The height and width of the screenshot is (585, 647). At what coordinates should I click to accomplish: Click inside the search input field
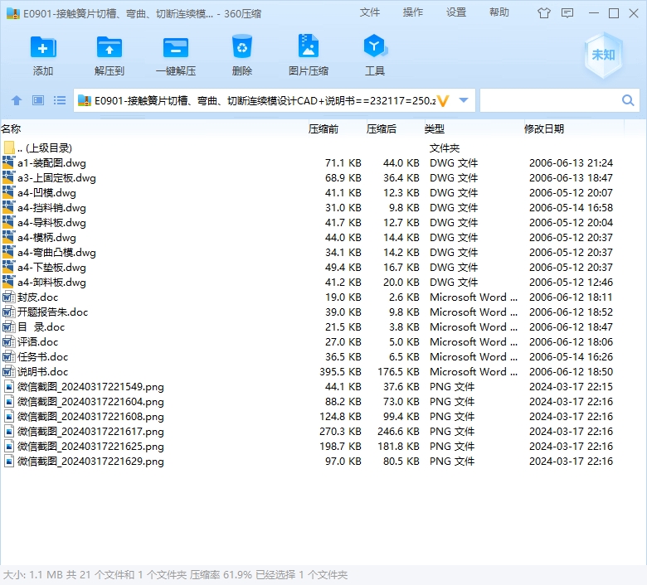(551, 100)
